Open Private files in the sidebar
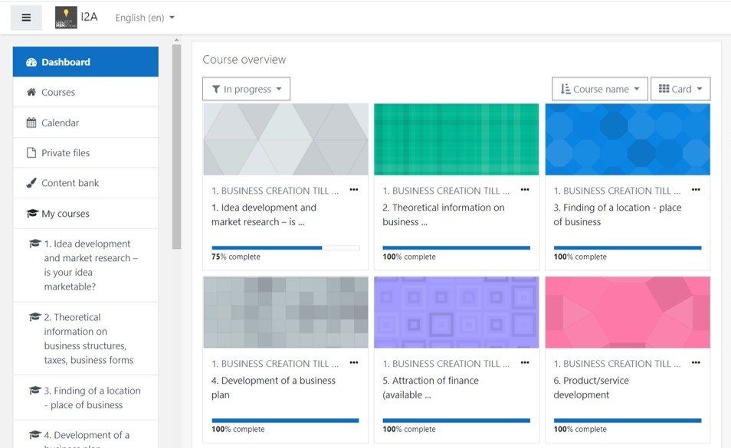Screen dimensions: 731x448 point(86,152)
